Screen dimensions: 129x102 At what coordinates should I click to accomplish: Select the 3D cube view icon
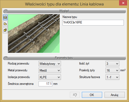point(5,30)
